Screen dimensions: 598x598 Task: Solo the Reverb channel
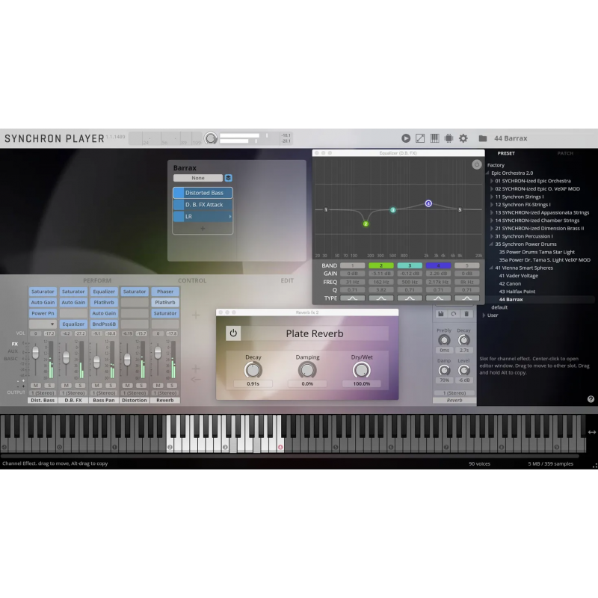pos(171,385)
